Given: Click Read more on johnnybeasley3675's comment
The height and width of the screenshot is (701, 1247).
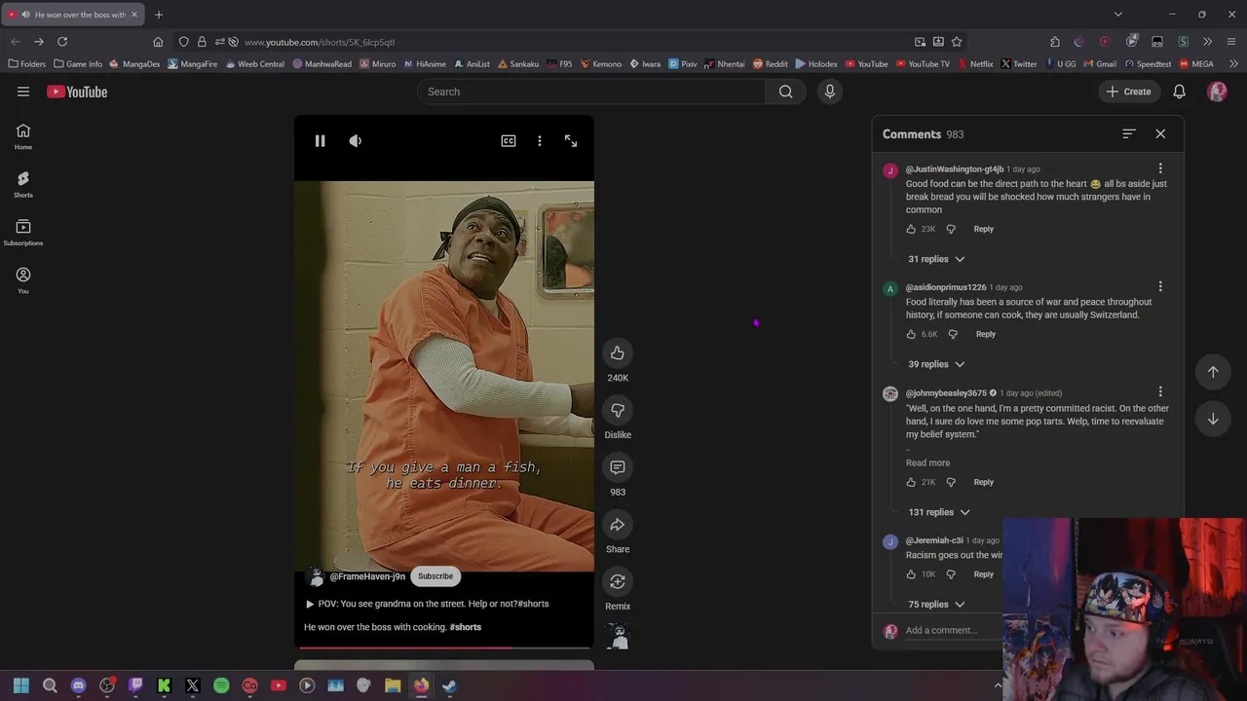Looking at the screenshot, I should tap(927, 463).
